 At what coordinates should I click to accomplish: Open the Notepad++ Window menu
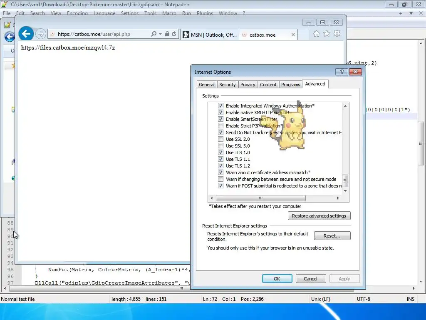[228, 13]
